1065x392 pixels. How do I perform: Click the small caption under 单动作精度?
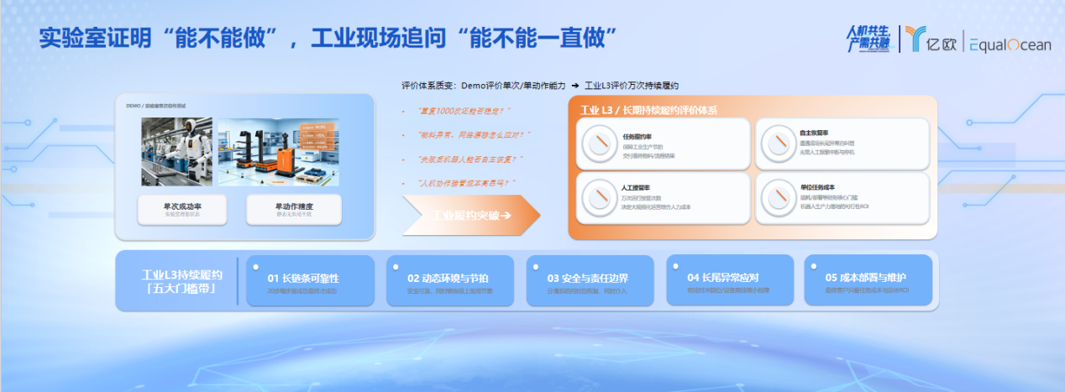point(293,215)
